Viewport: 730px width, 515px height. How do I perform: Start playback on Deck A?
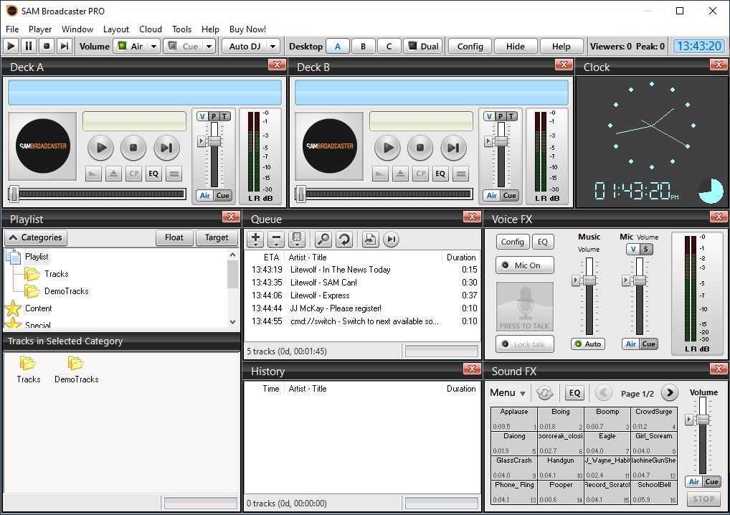click(x=100, y=148)
